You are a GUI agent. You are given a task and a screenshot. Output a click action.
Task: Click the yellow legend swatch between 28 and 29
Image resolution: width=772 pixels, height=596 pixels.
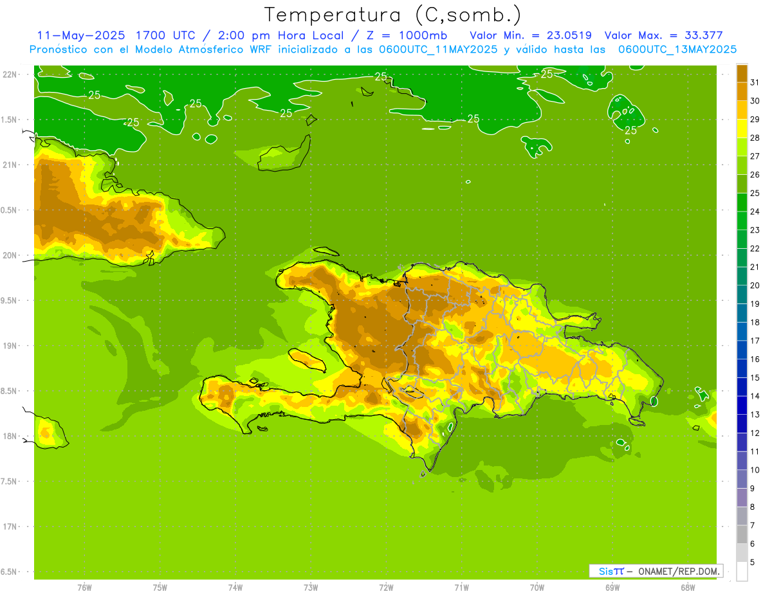click(x=742, y=129)
